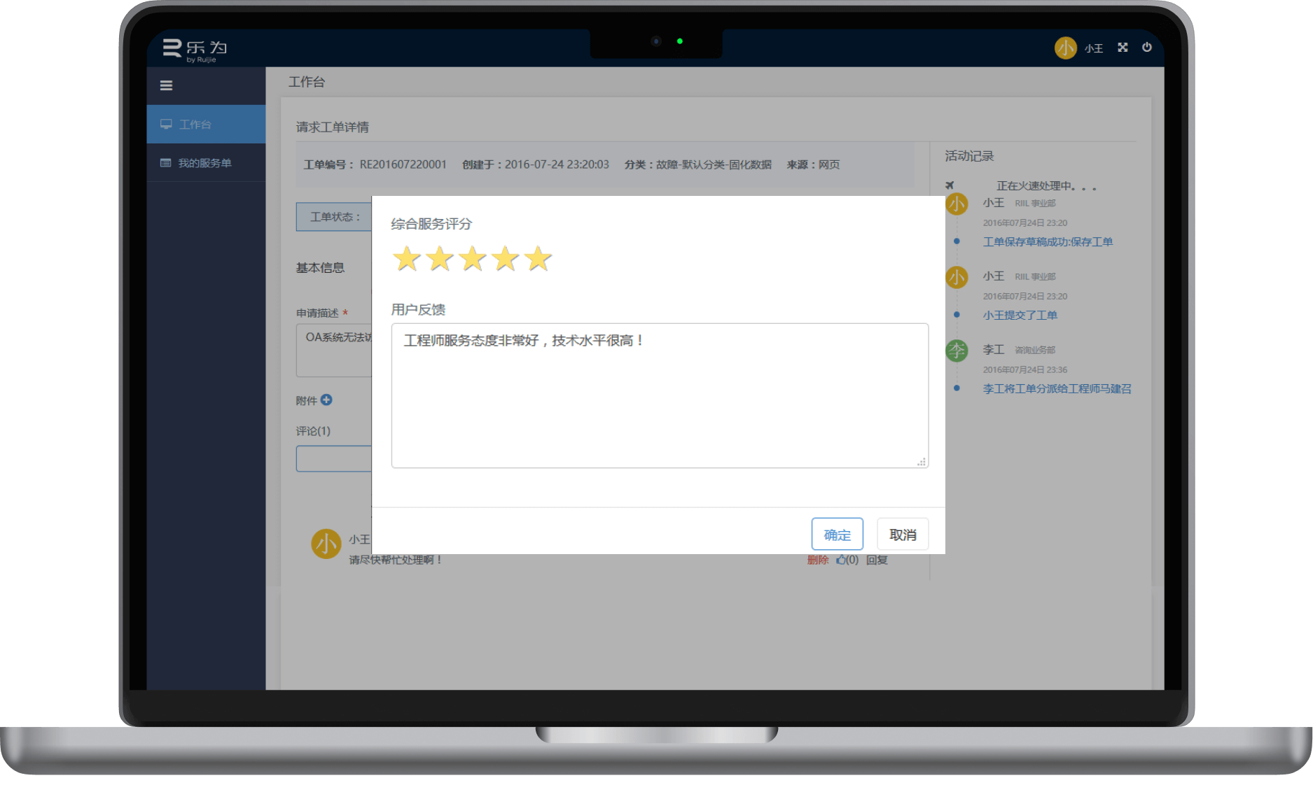Click the power logout icon
Viewport: 1313px width, 785px height.
(1147, 48)
